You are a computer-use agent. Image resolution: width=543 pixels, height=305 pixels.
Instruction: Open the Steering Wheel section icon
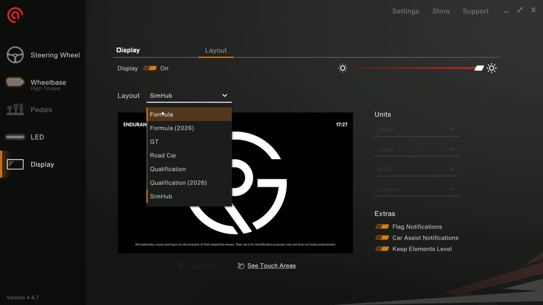click(15, 55)
